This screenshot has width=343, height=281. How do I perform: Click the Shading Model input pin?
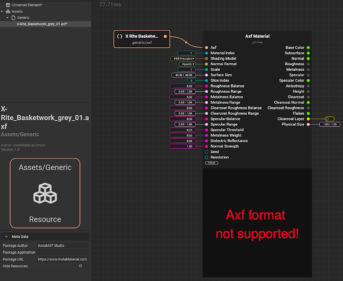coord(207,58)
